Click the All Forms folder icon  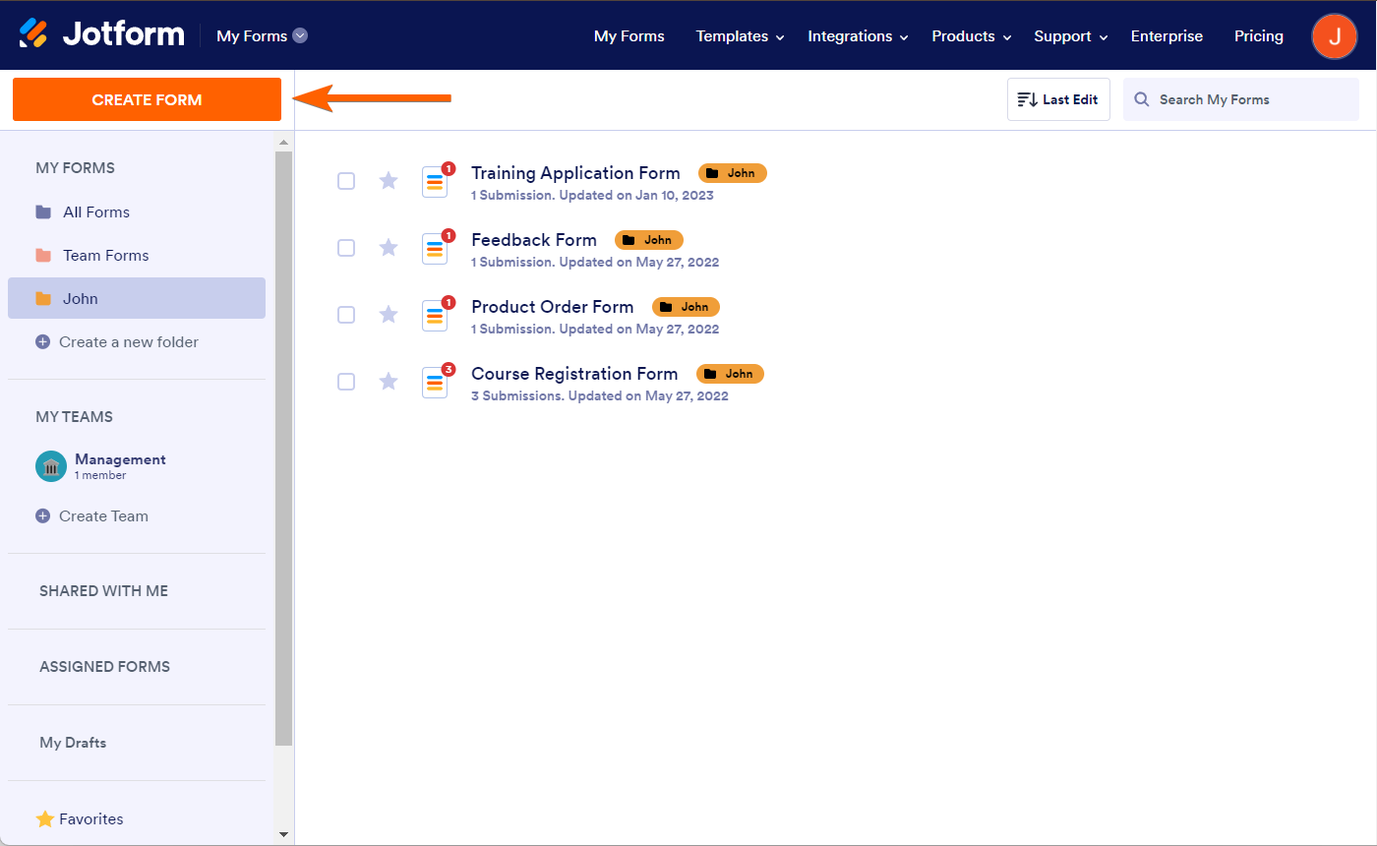pos(43,211)
